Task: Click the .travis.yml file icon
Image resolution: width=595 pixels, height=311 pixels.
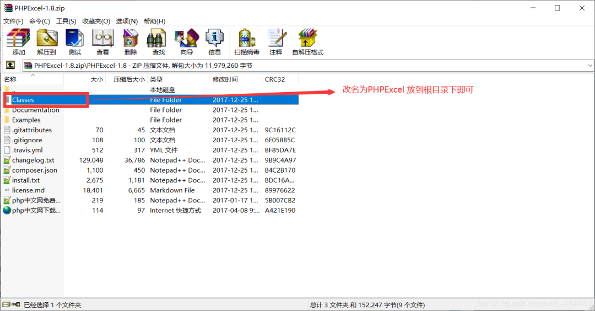Action: (x=7, y=150)
